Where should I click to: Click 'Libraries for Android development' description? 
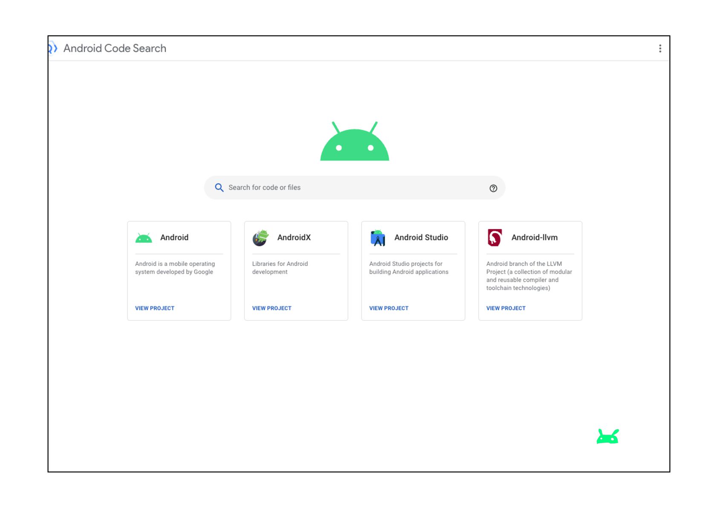pyautogui.click(x=280, y=268)
